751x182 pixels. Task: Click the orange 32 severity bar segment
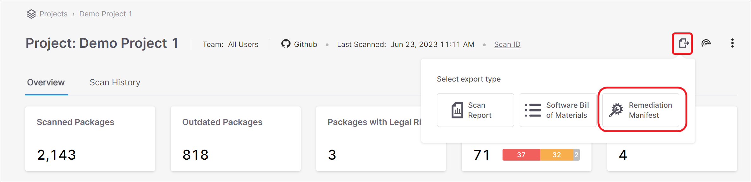pos(557,155)
